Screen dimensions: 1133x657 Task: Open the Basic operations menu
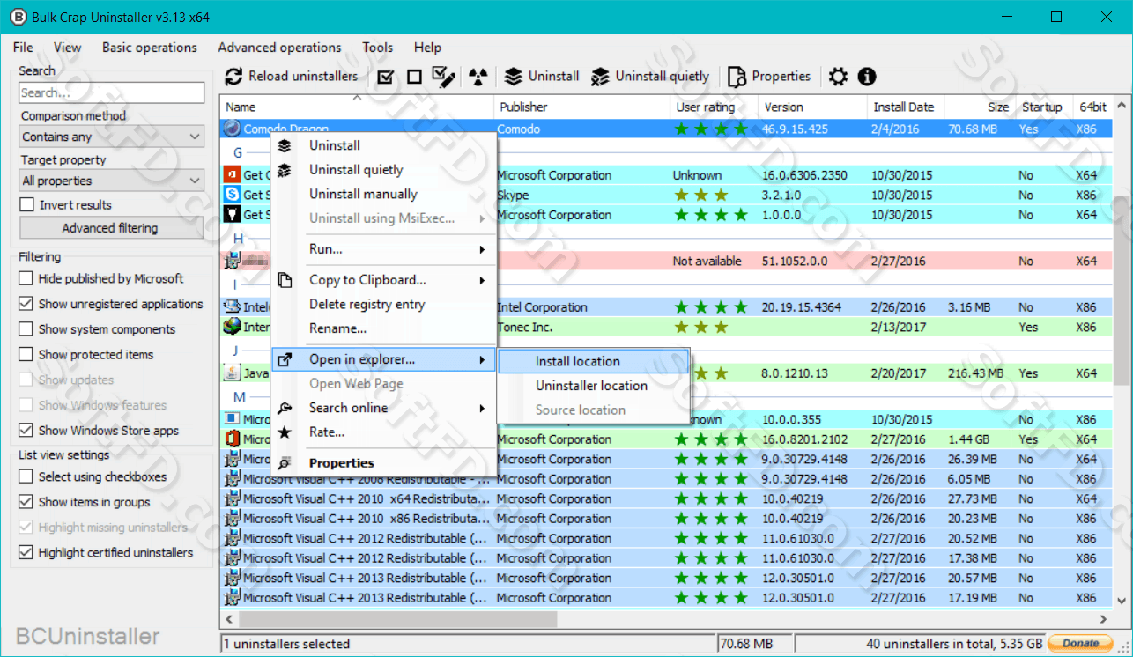(x=150, y=48)
